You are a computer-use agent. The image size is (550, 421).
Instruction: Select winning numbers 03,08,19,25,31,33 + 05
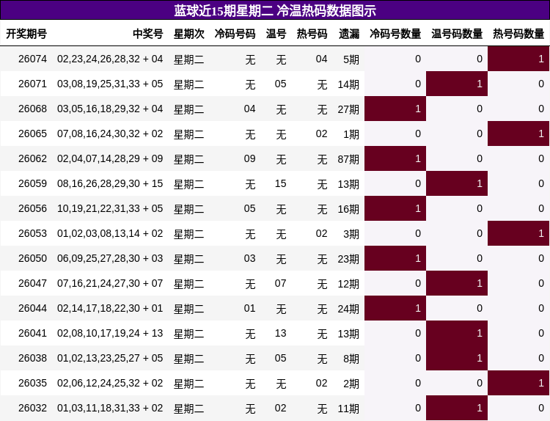(110, 84)
